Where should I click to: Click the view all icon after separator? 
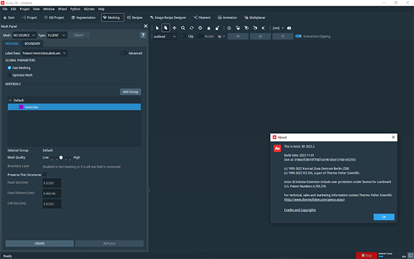229,28
